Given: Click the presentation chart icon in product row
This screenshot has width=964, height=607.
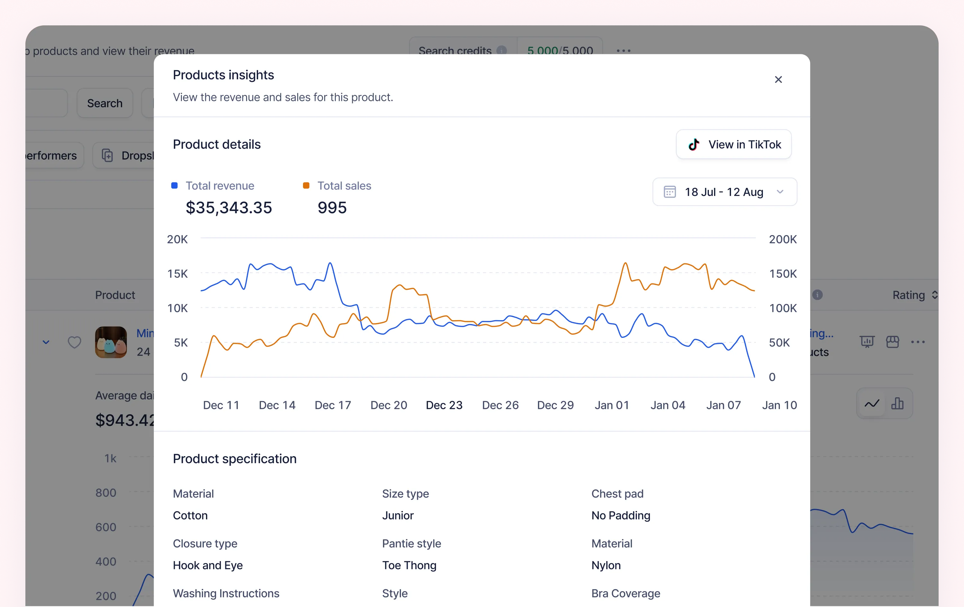Looking at the screenshot, I should pyautogui.click(x=867, y=342).
